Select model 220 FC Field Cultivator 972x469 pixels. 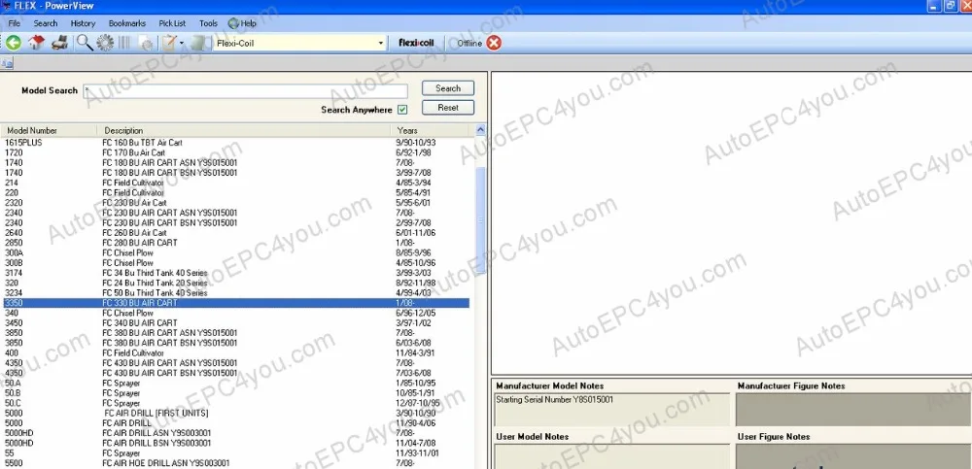(235, 192)
